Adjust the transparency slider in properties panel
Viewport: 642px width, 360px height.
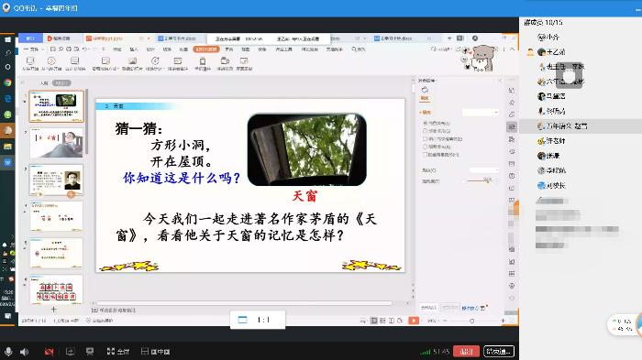tap(477, 180)
